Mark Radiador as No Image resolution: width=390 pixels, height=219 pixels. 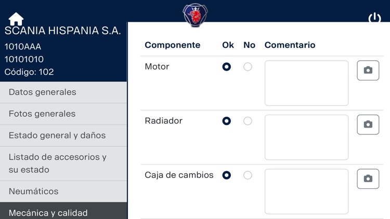[248, 121]
